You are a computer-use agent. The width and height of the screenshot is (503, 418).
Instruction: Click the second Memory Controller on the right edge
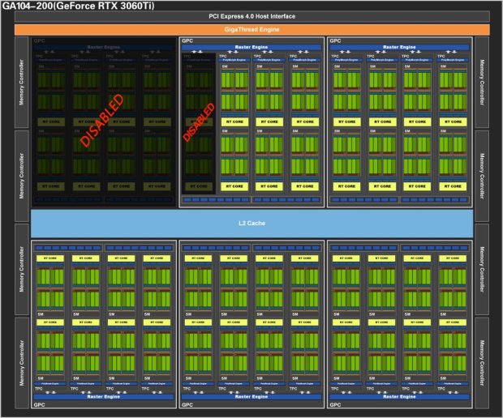[482, 176]
